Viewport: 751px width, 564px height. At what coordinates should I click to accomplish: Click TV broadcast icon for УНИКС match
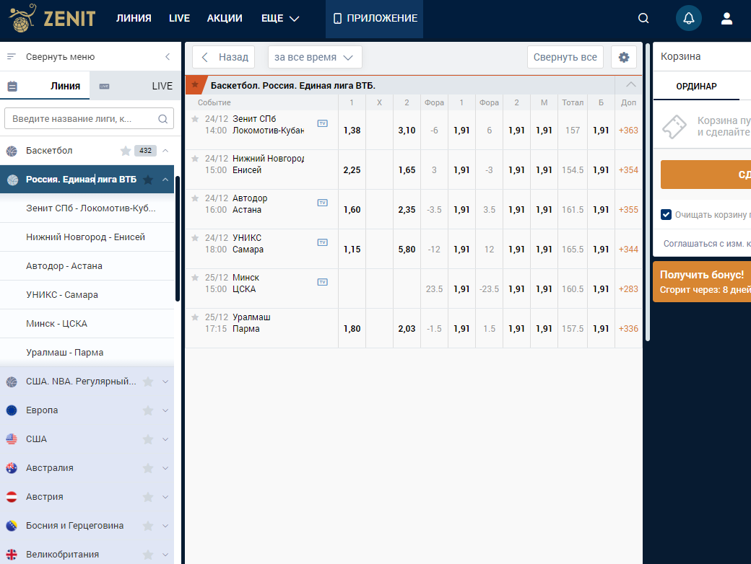pos(322,242)
